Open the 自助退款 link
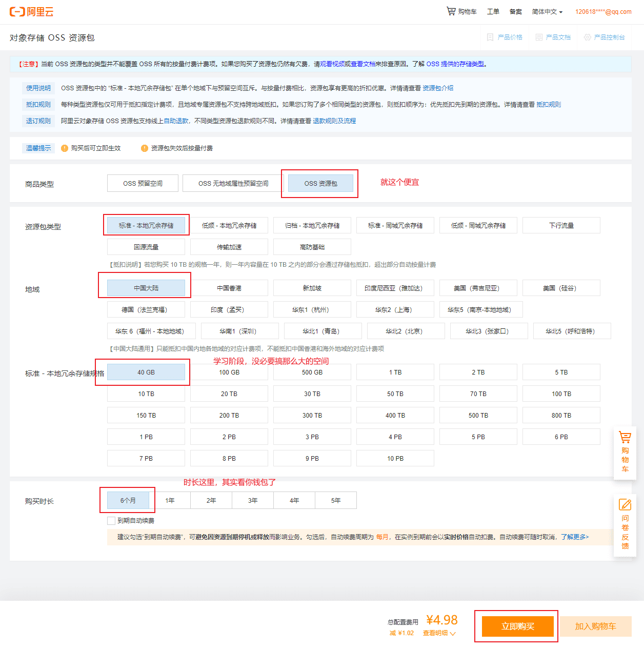The image size is (644, 648). tap(176, 121)
